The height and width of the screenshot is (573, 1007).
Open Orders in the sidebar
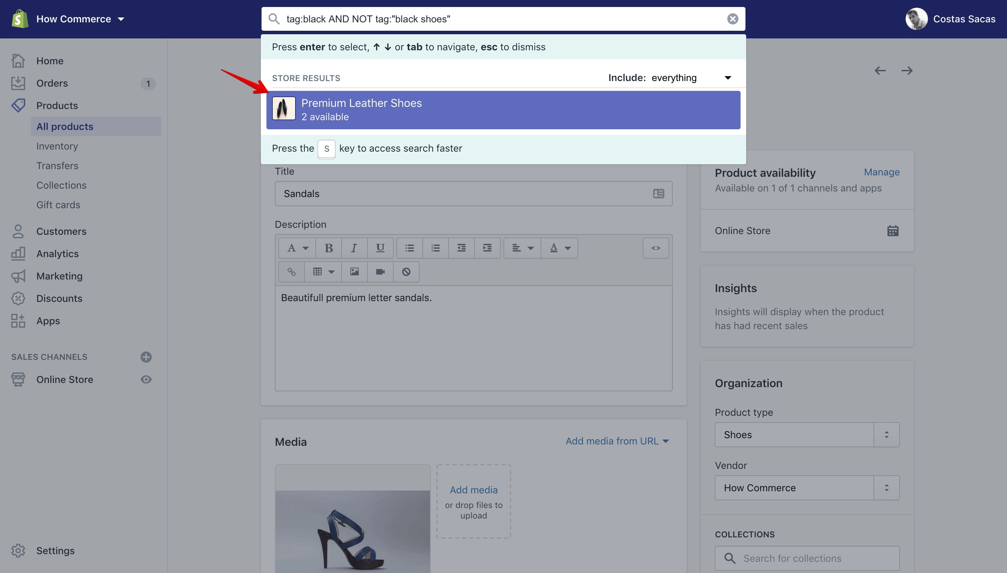[x=52, y=84]
